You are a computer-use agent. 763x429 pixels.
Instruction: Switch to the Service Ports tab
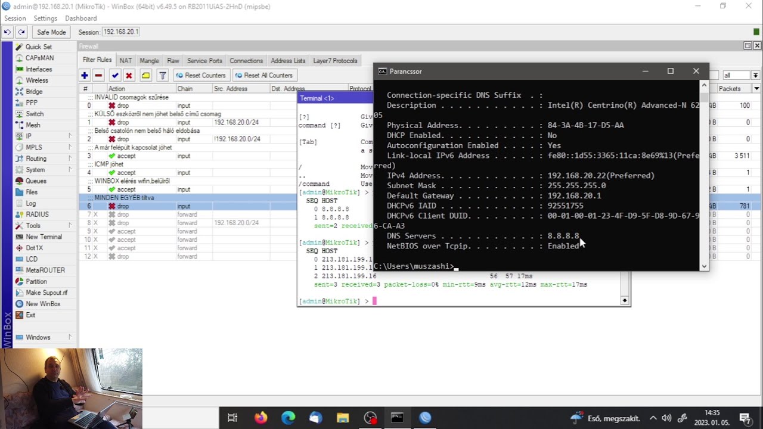204,61
